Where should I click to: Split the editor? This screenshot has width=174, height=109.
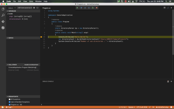pyautogui.click(x=165, y=8)
